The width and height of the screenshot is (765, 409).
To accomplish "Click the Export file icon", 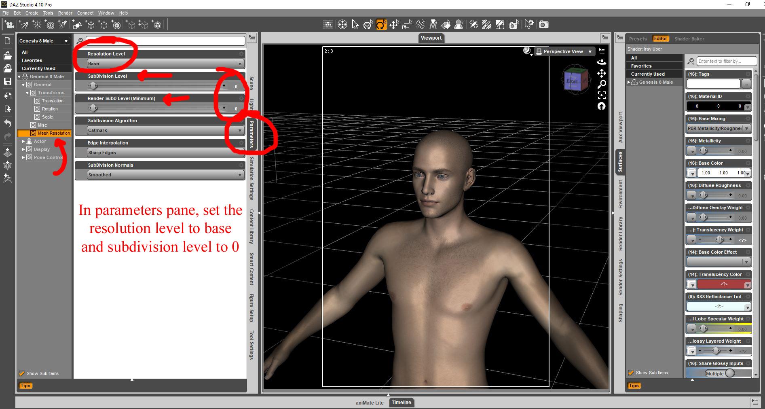I will click(7, 109).
